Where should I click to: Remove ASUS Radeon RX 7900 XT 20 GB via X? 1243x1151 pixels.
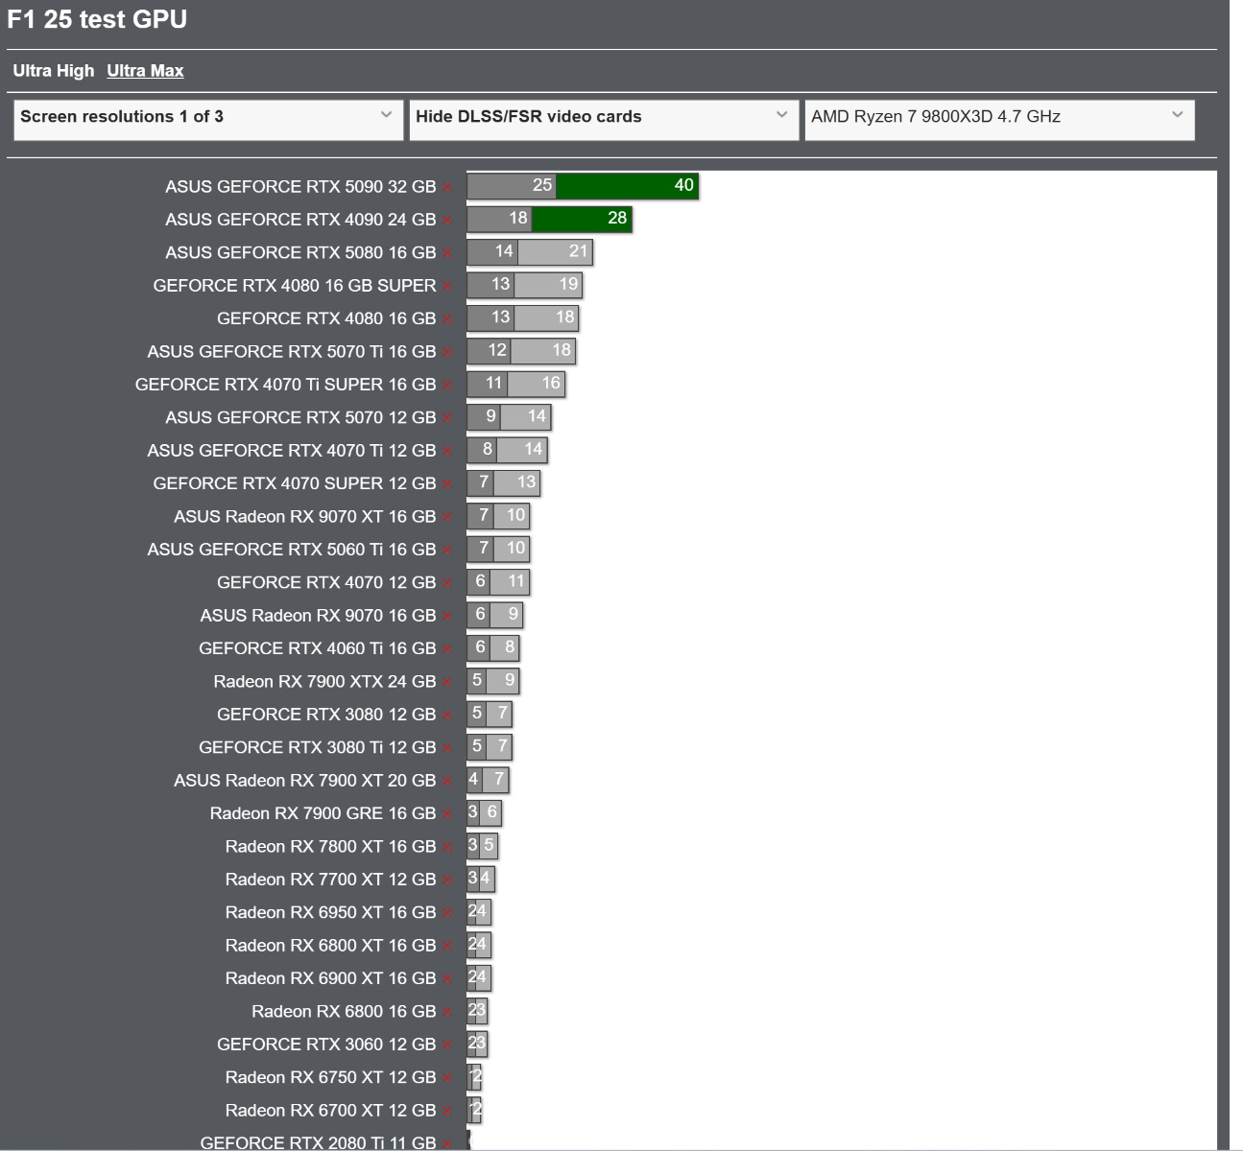point(447,782)
